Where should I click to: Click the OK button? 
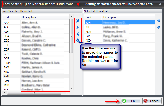click(x=130, y=101)
